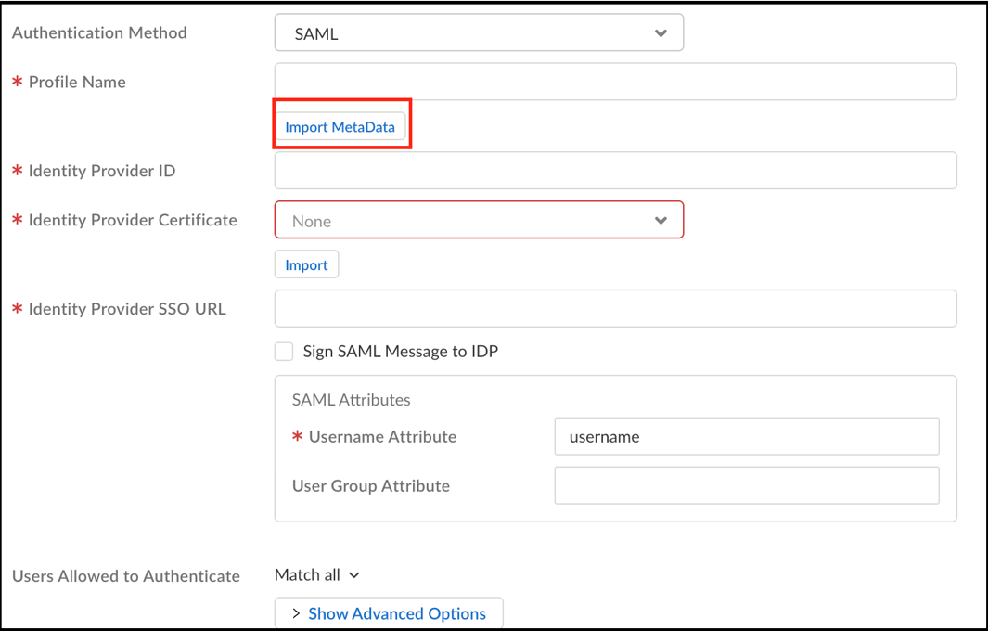Click the Users Allowed to Authenticate label
Screen dimensions: 988x631
click(126, 576)
